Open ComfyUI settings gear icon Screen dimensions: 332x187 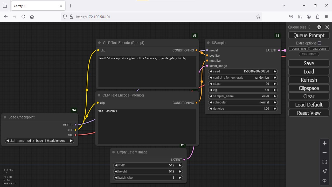click(319, 27)
